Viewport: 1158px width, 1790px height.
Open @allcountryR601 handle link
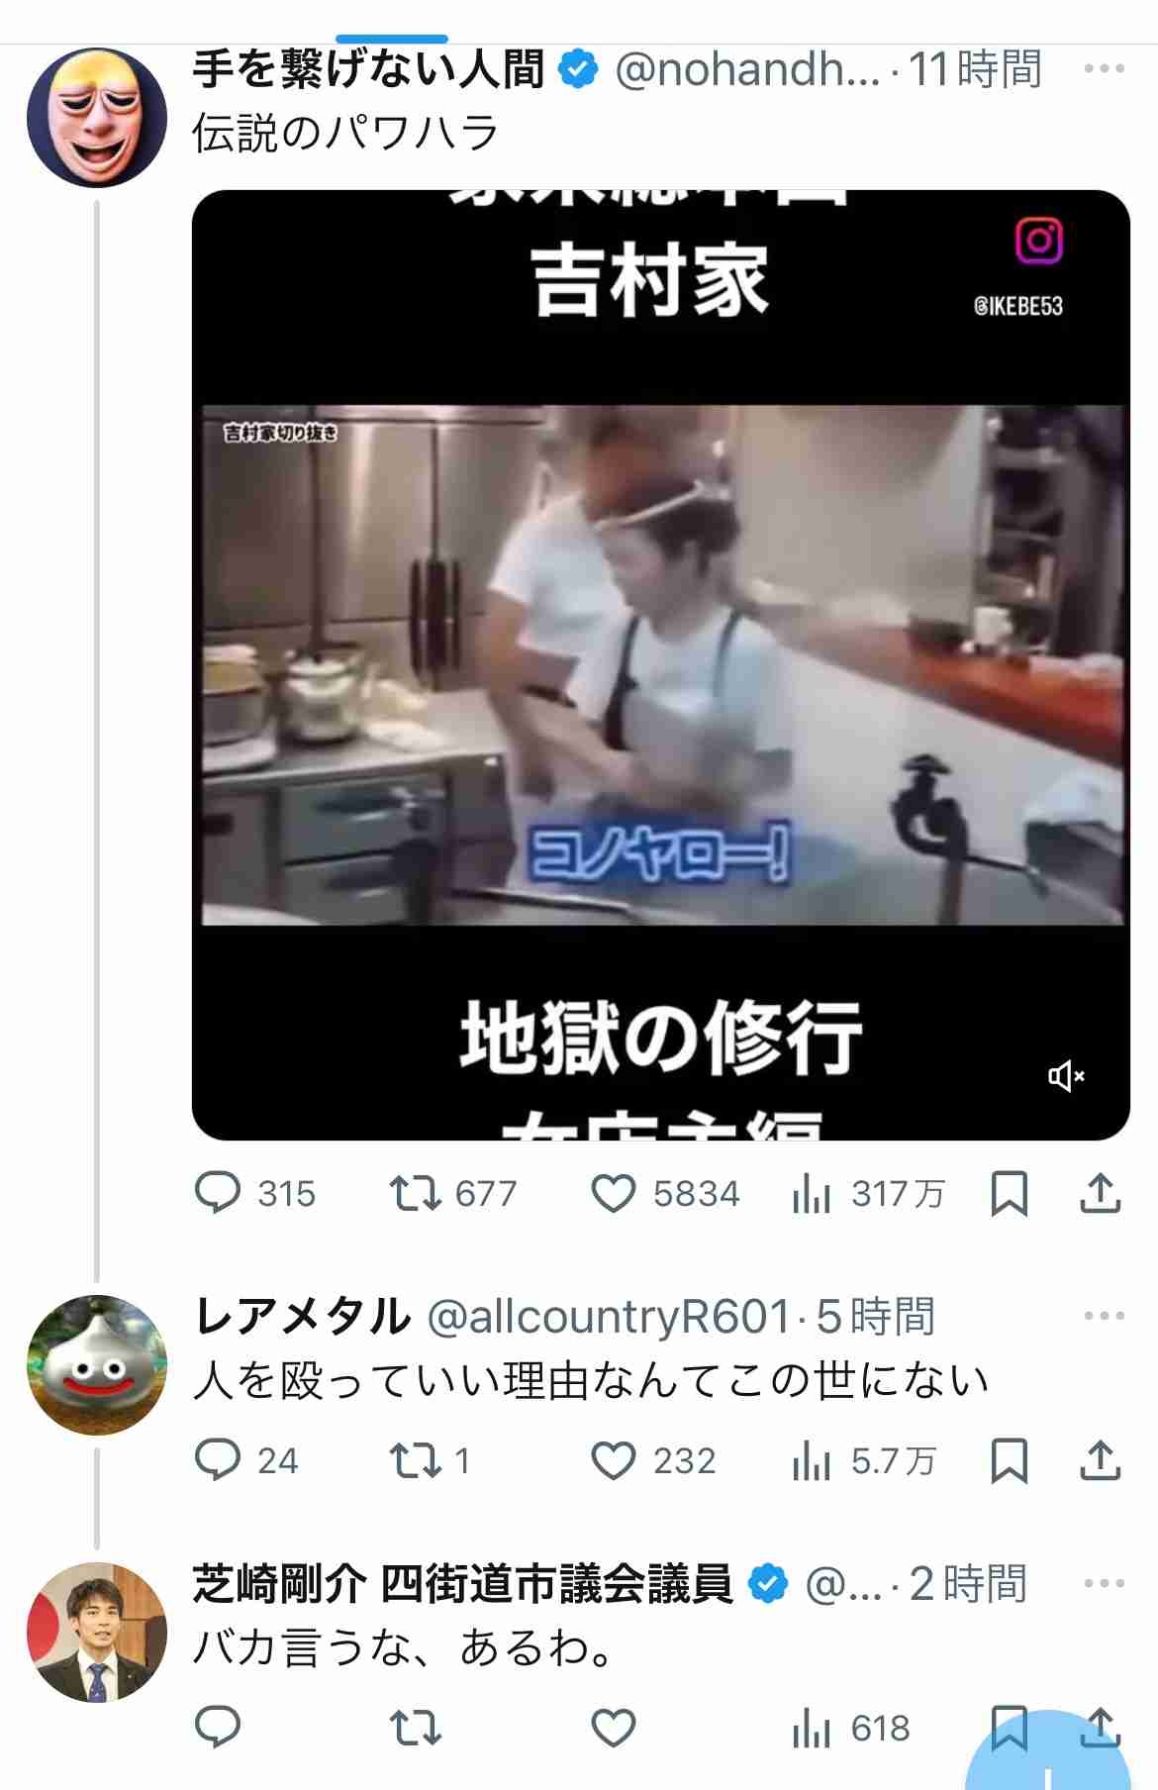(x=608, y=1317)
